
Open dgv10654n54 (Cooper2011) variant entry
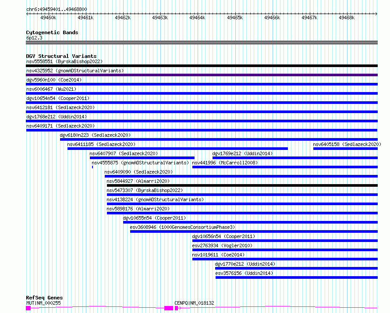58,98
